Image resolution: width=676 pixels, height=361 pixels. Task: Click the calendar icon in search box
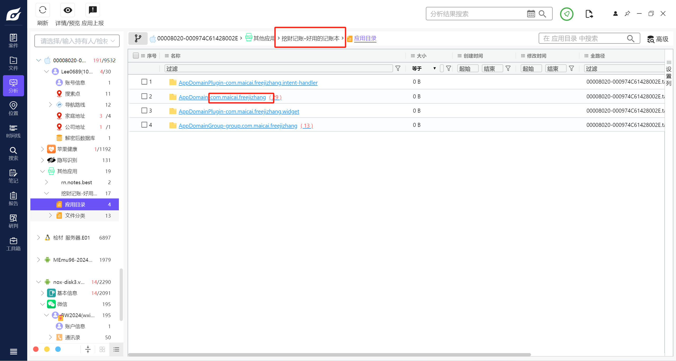(x=531, y=14)
